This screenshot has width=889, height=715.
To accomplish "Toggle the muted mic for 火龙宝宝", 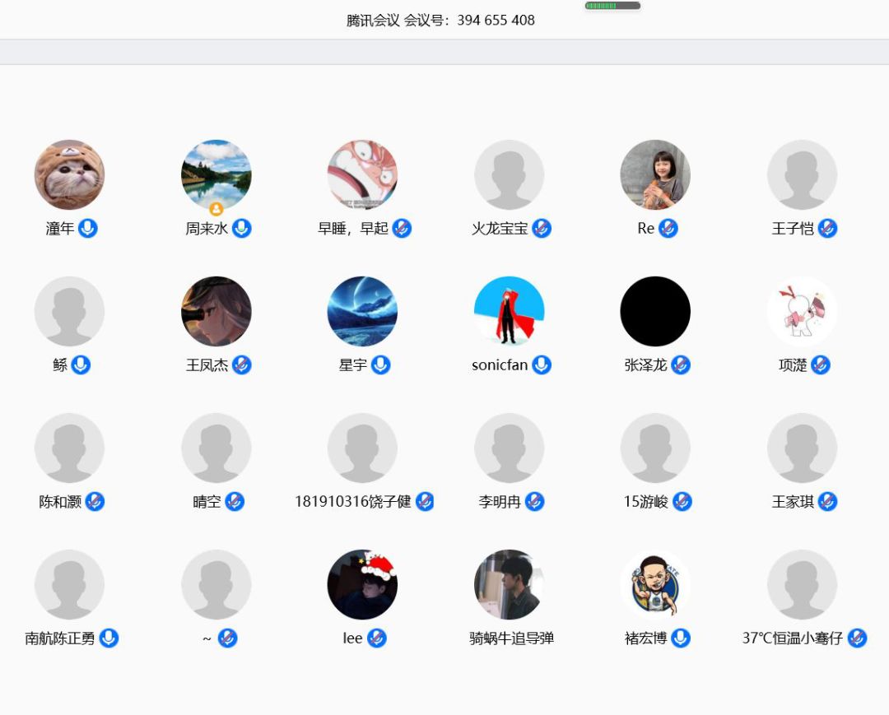I will (542, 229).
